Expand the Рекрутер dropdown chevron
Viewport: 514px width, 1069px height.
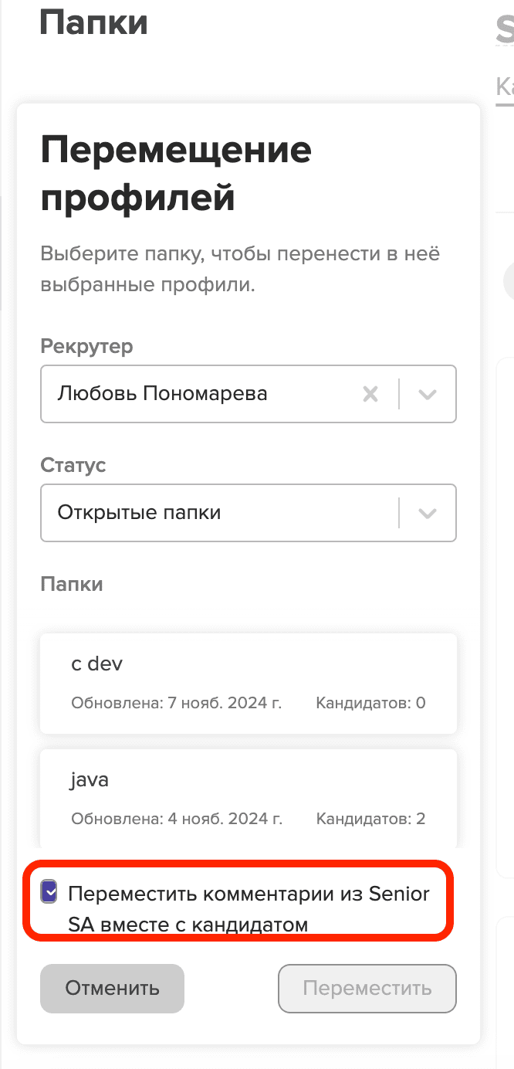tap(428, 394)
